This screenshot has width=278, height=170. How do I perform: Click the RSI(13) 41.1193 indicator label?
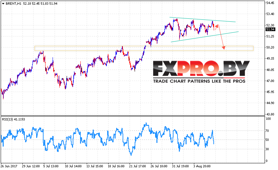13,119
